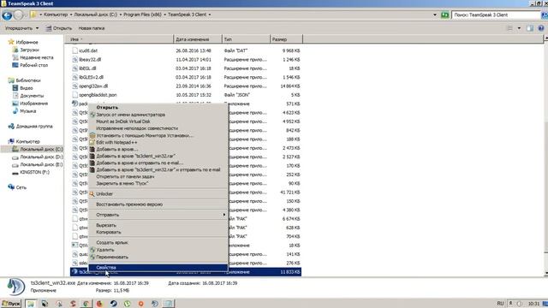The image size is (548, 308).
Task: Open Домашняя группа in navigation pane
Action: (34, 126)
